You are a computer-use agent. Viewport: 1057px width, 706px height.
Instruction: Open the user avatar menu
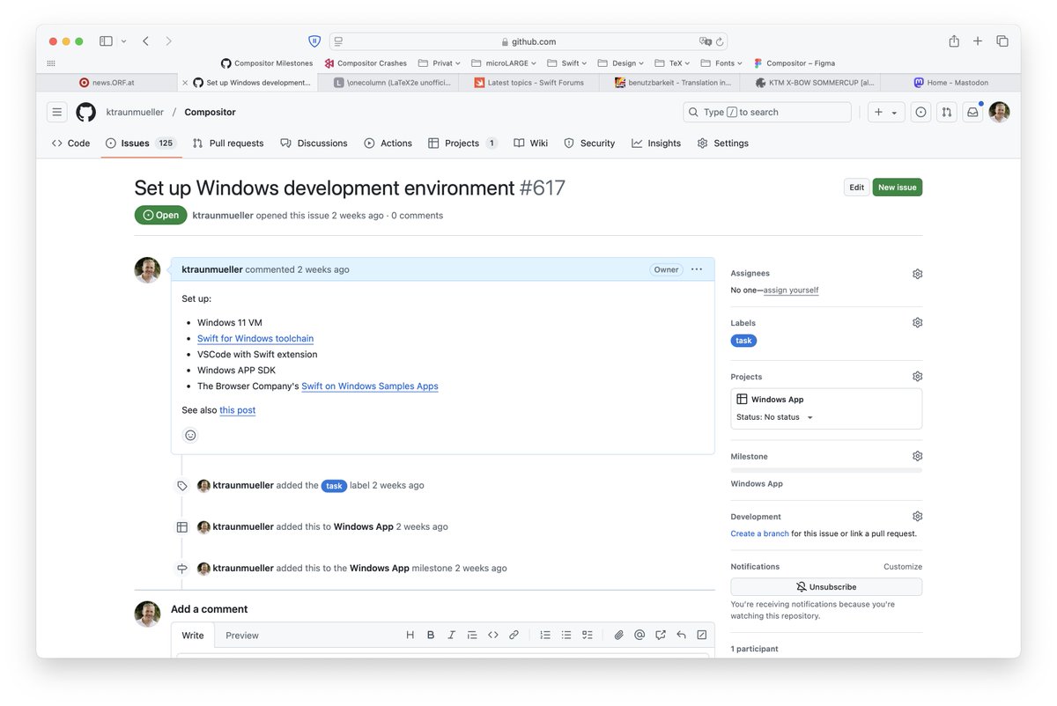pos(999,112)
